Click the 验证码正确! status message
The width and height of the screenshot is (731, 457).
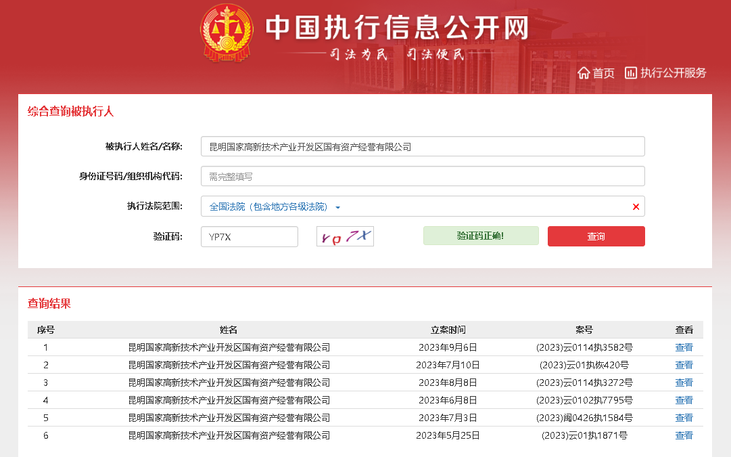coord(481,236)
